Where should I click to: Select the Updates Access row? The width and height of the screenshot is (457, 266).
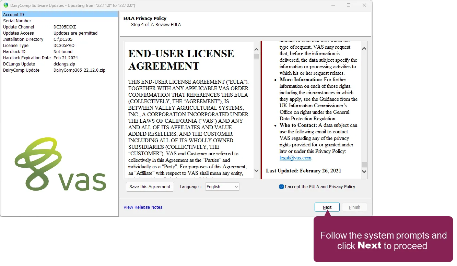click(x=60, y=33)
